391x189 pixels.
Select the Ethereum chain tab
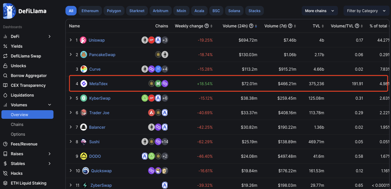(x=90, y=11)
